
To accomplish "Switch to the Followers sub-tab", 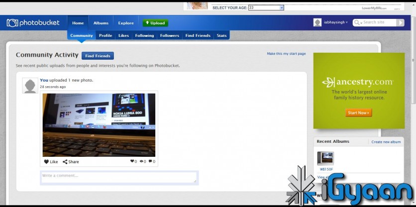I will coord(169,36).
